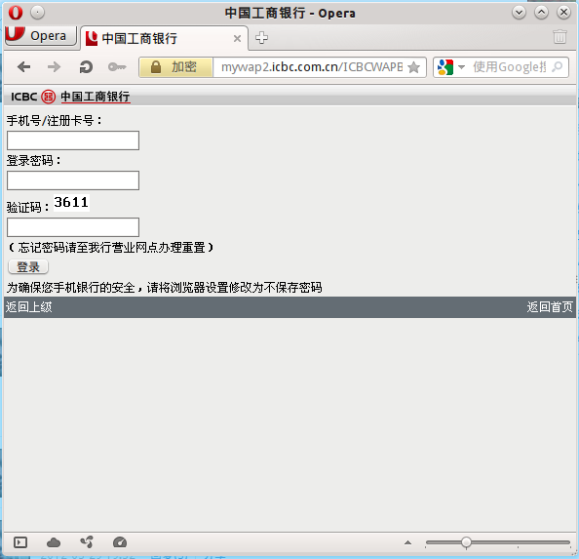
Task: Click the 手机号/注册卡号 label text
Action: pos(54,120)
